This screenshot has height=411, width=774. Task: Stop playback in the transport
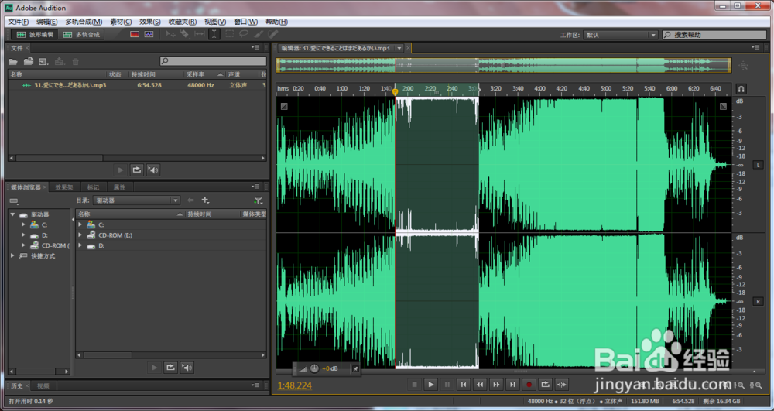click(x=415, y=385)
